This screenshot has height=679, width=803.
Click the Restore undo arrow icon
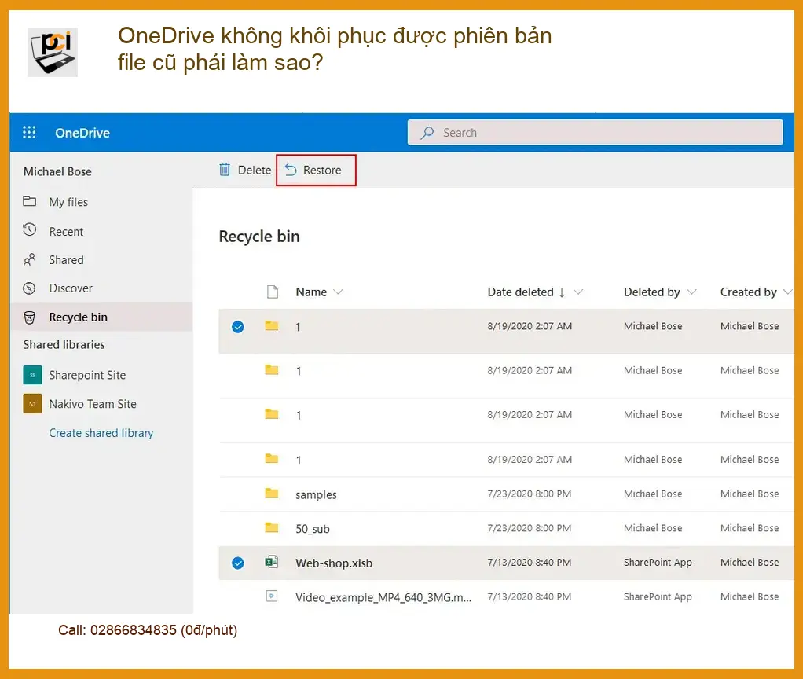coord(291,170)
